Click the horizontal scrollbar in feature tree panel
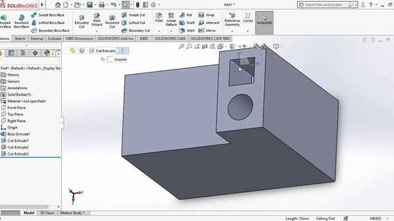 click(x=24, y=207)
